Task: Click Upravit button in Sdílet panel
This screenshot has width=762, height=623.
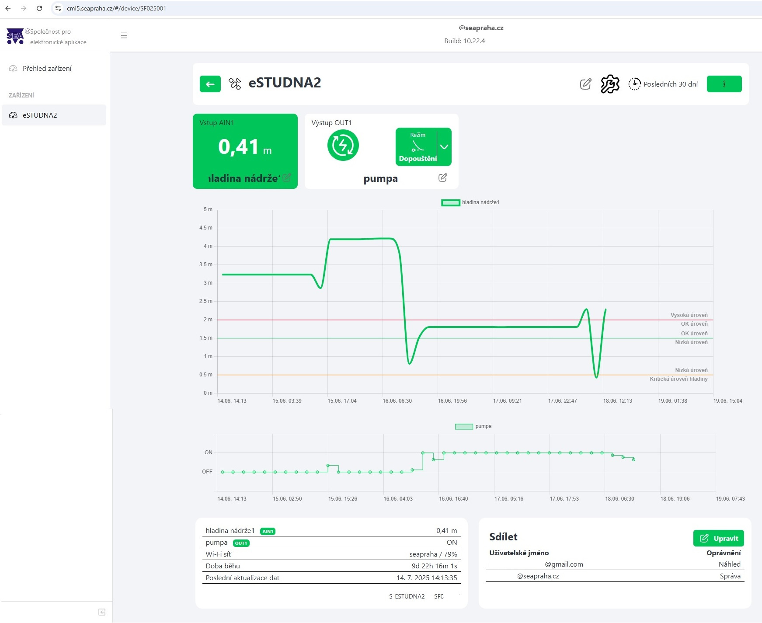Action: (718, 538)
